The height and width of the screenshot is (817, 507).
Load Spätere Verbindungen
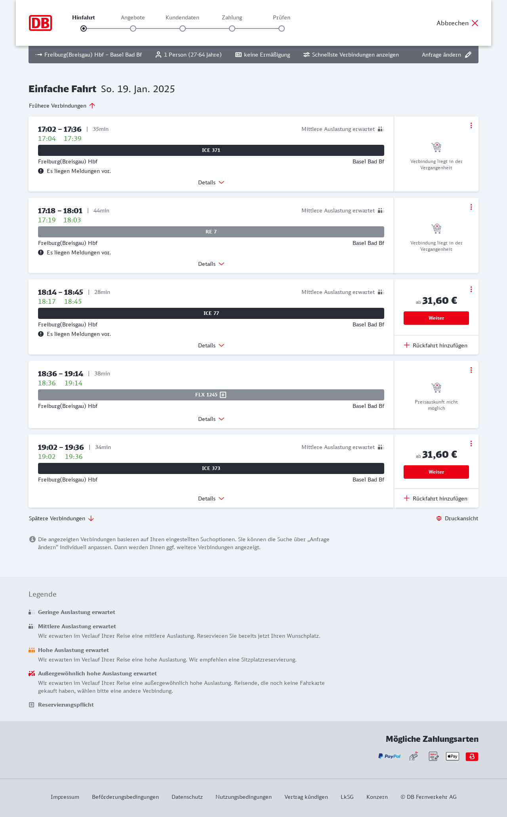61,518
